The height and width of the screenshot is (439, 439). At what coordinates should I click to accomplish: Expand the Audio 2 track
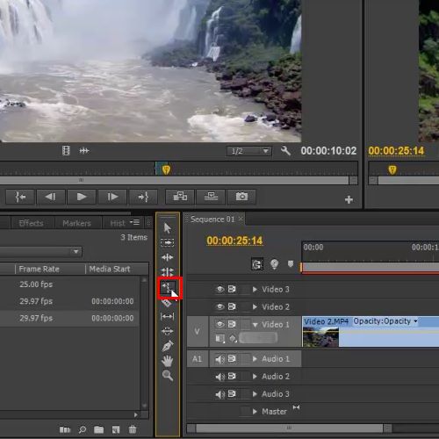point(255,377)
